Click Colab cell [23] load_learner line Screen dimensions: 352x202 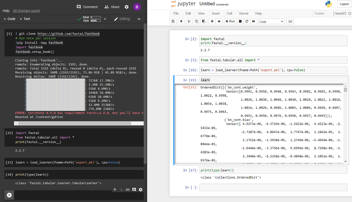68,162
